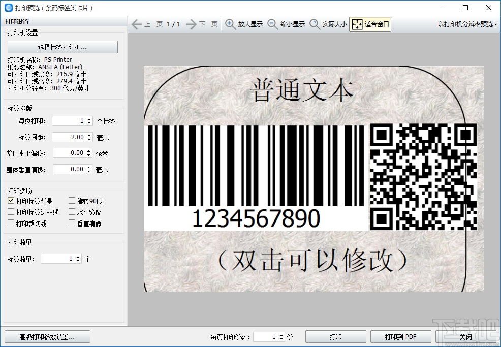
Task: Click the QR code in preview
Action: [x=423, y=177]
